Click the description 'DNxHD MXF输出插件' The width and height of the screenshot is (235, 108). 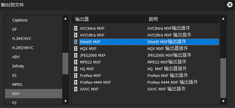(x=167, y=42)
